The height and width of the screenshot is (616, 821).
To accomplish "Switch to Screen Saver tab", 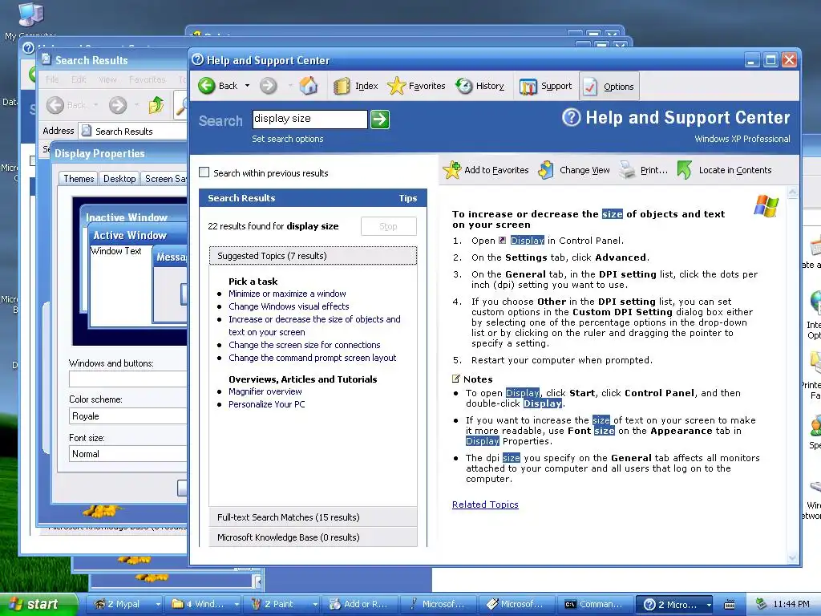I will [x=164, y=179].
